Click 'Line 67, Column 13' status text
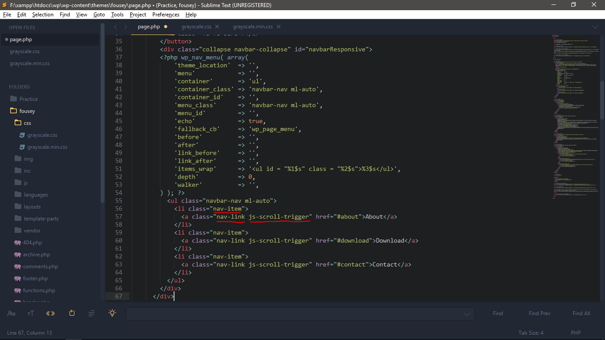Screen dimensions: 605x340 (x=29, y=332)
